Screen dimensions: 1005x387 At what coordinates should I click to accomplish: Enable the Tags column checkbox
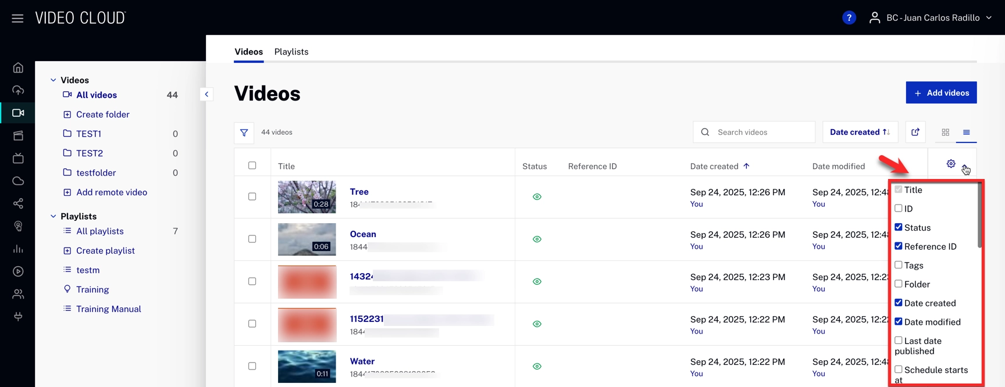pyautogui.click(x=899, y=265)
